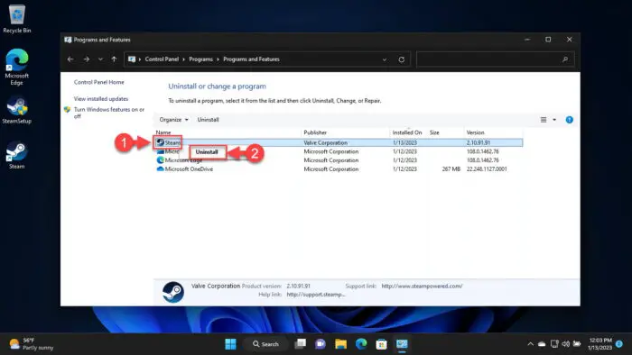Open Microsoft Store from the taskbar

[x=381, y=344]
